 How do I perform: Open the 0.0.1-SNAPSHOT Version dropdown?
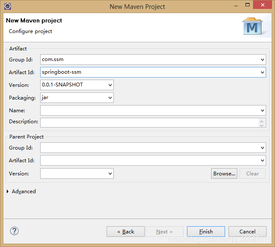pyautogui.click(x=110, y=85)
